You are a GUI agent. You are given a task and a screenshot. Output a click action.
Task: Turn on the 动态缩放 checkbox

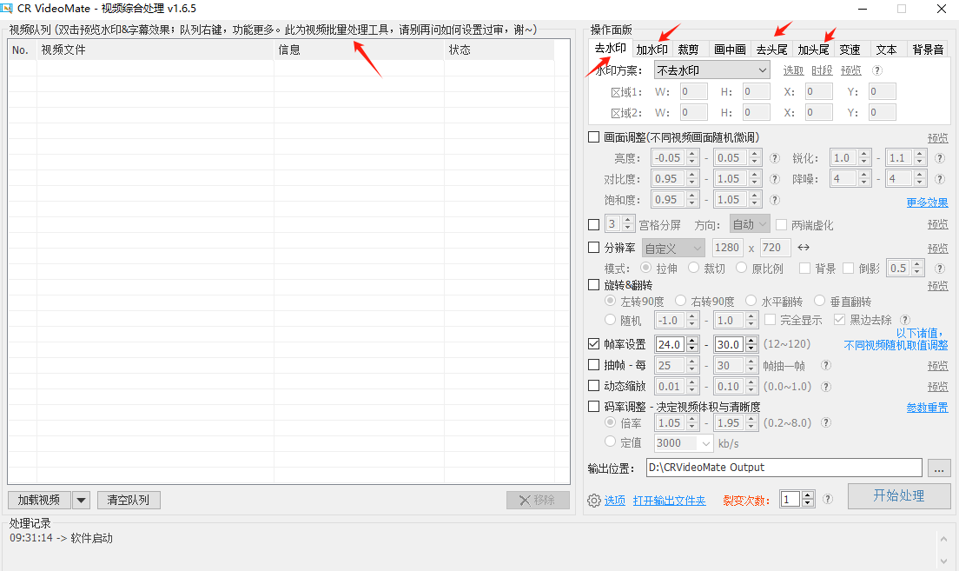593,386
